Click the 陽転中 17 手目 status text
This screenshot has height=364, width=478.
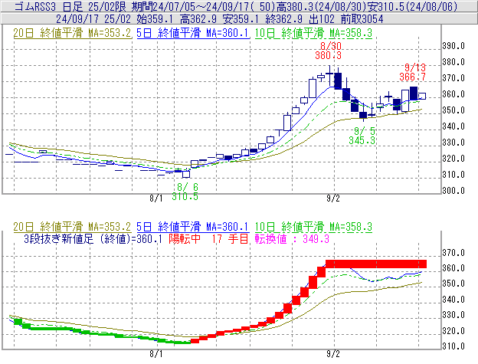(209, 238)
